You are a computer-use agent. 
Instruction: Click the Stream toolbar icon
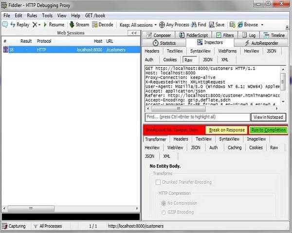(71, 24)
